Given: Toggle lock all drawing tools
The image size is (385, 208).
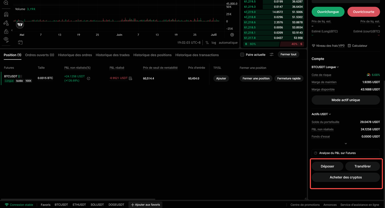Looking at the screenshot, I should (6, 31).
